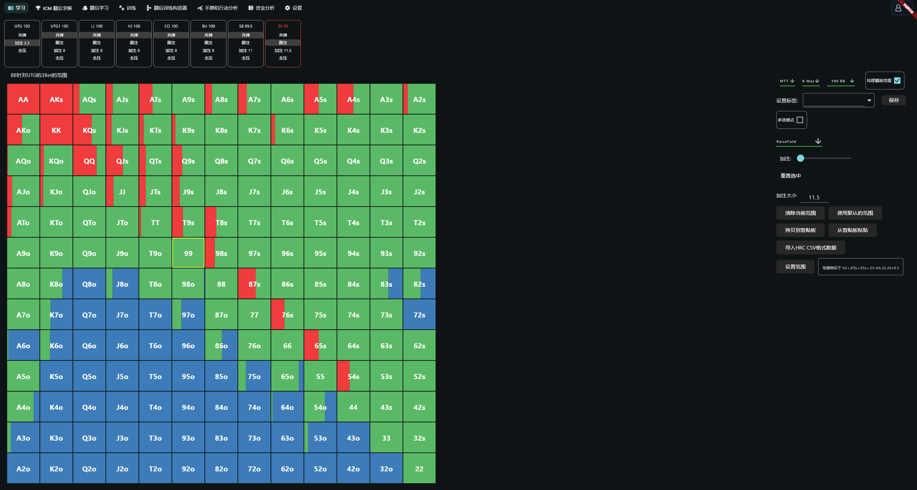Open the 设置标签 combo box

coord(839,100)
